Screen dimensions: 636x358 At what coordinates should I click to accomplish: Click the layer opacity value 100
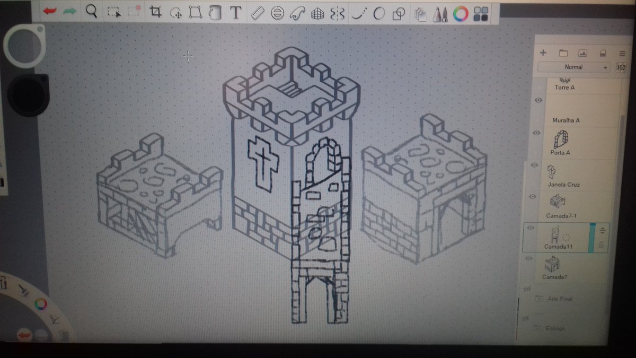point(621,67)
